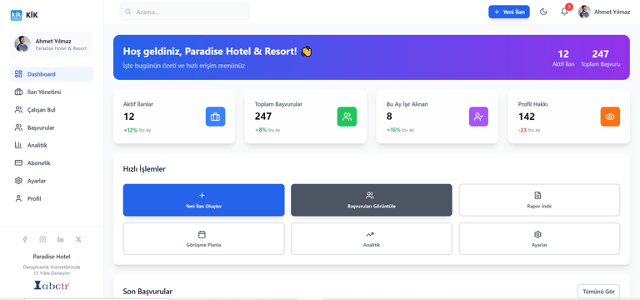
Task: Open X icon in sidebar footer
Action: [x=78, y=239]
